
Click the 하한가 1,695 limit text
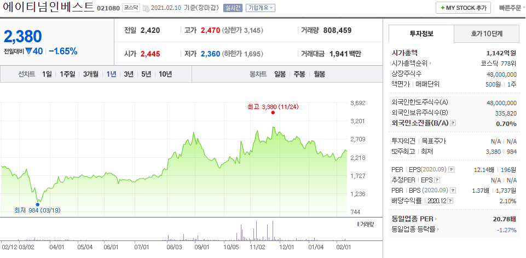point(242,54)
